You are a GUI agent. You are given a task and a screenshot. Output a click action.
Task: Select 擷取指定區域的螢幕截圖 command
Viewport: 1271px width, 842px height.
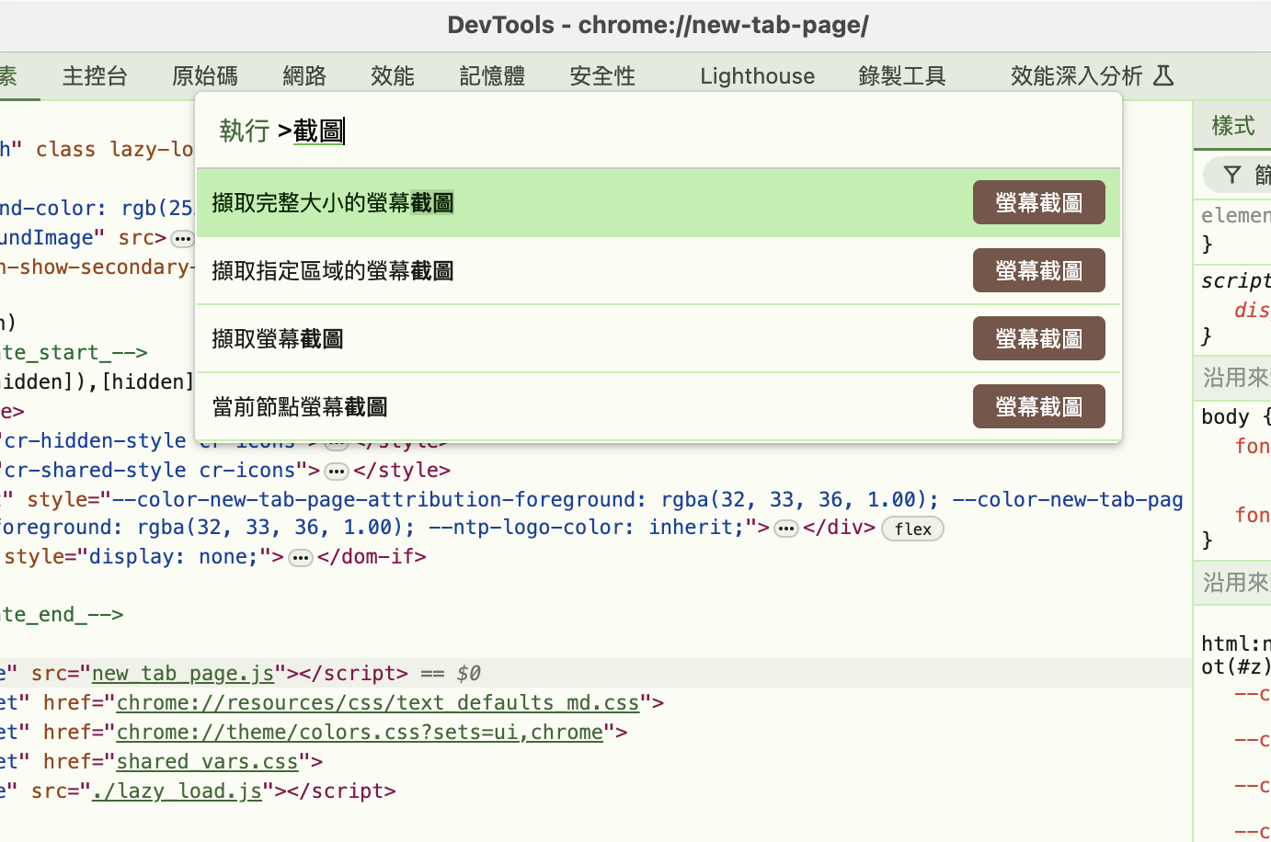pyautogui.click(x=658, y=270)
